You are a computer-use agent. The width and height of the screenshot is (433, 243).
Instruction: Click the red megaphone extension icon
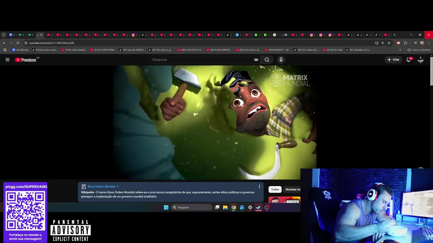(x=398, y=43)
